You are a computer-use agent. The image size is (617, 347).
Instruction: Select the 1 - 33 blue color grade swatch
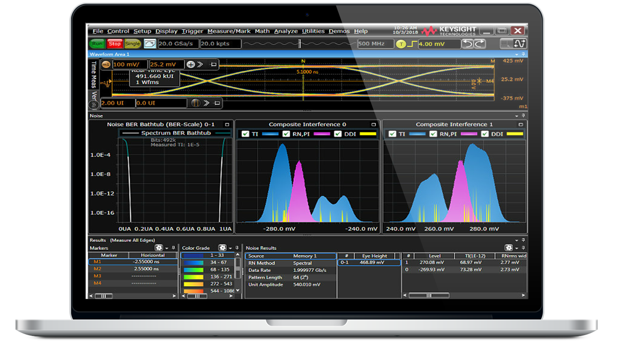(x=193, y=255)
